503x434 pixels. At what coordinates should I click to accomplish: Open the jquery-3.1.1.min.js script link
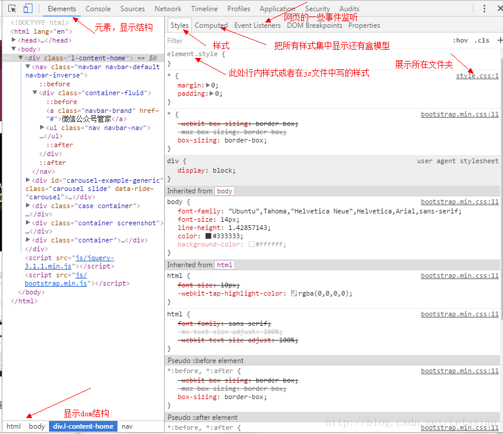click(69, 262)
